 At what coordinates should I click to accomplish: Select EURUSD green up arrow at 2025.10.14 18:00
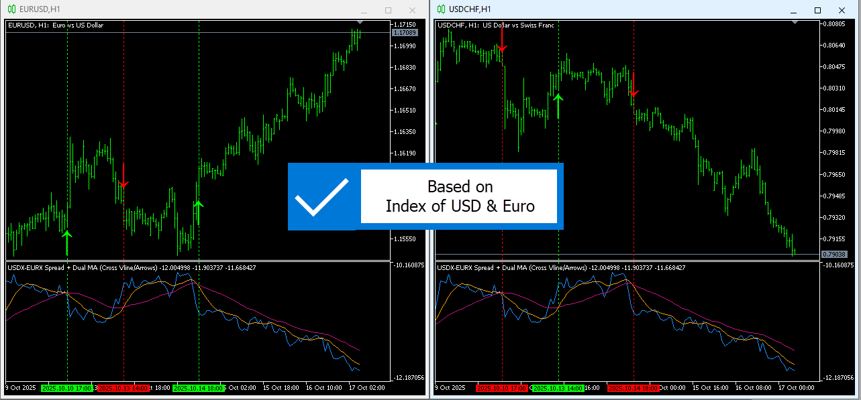(199, 212)
